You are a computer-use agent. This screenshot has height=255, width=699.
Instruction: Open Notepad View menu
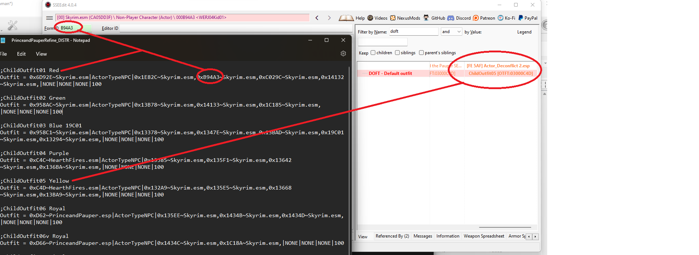click(x=42, y=54)
